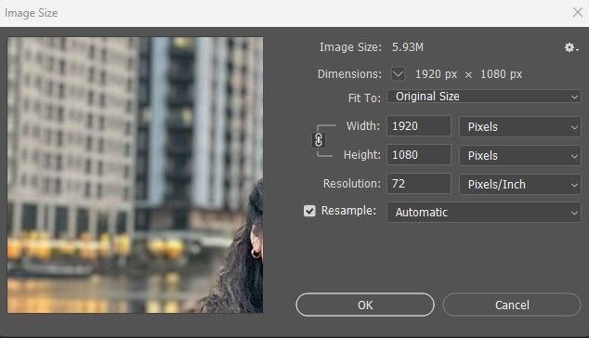Click the 'Fit To:' label
The width and height of the screenshot is (589, 338).
tap(364, 98)
